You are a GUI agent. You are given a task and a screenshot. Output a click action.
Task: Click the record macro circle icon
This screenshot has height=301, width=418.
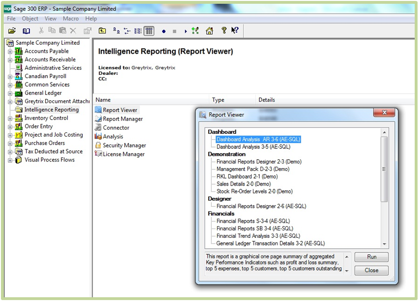[164, 32]
